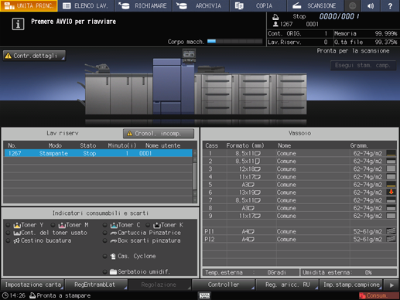
Task: Open the help question mark icon
Action: [390, 5]
